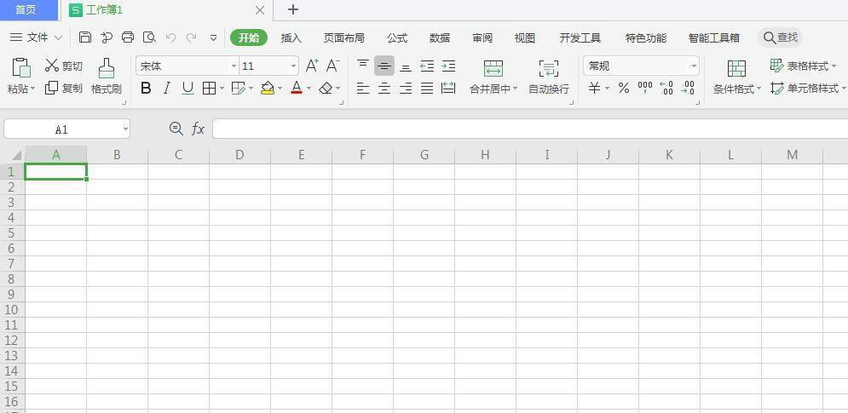Image resolution: width=848 pixels, height=413 pixels.
Task: Justify text alignment icon
Action: pyautogui.click(x=427, y=88)
